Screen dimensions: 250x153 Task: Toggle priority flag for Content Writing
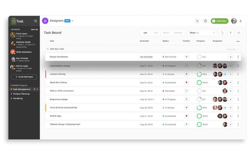coord(186,74)
